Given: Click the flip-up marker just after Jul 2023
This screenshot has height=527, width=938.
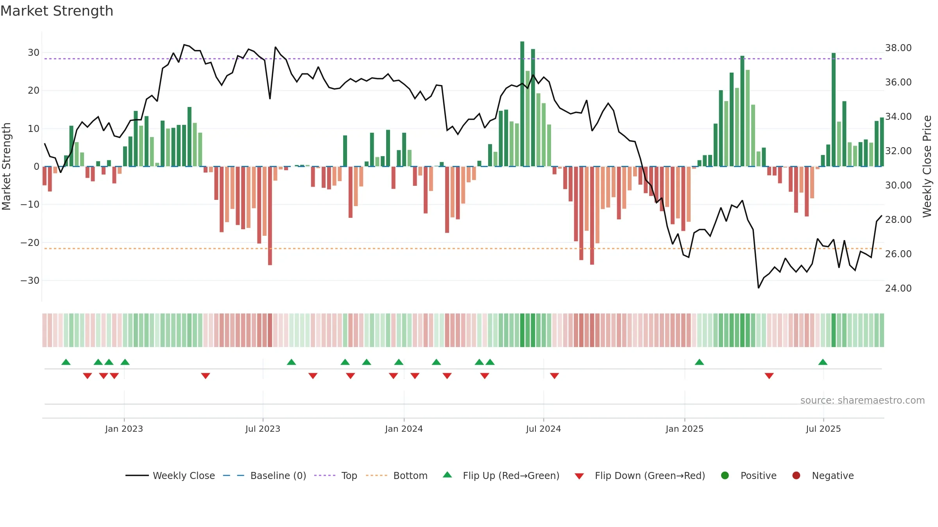Looking at the screenshot, I should click(291, 362).
